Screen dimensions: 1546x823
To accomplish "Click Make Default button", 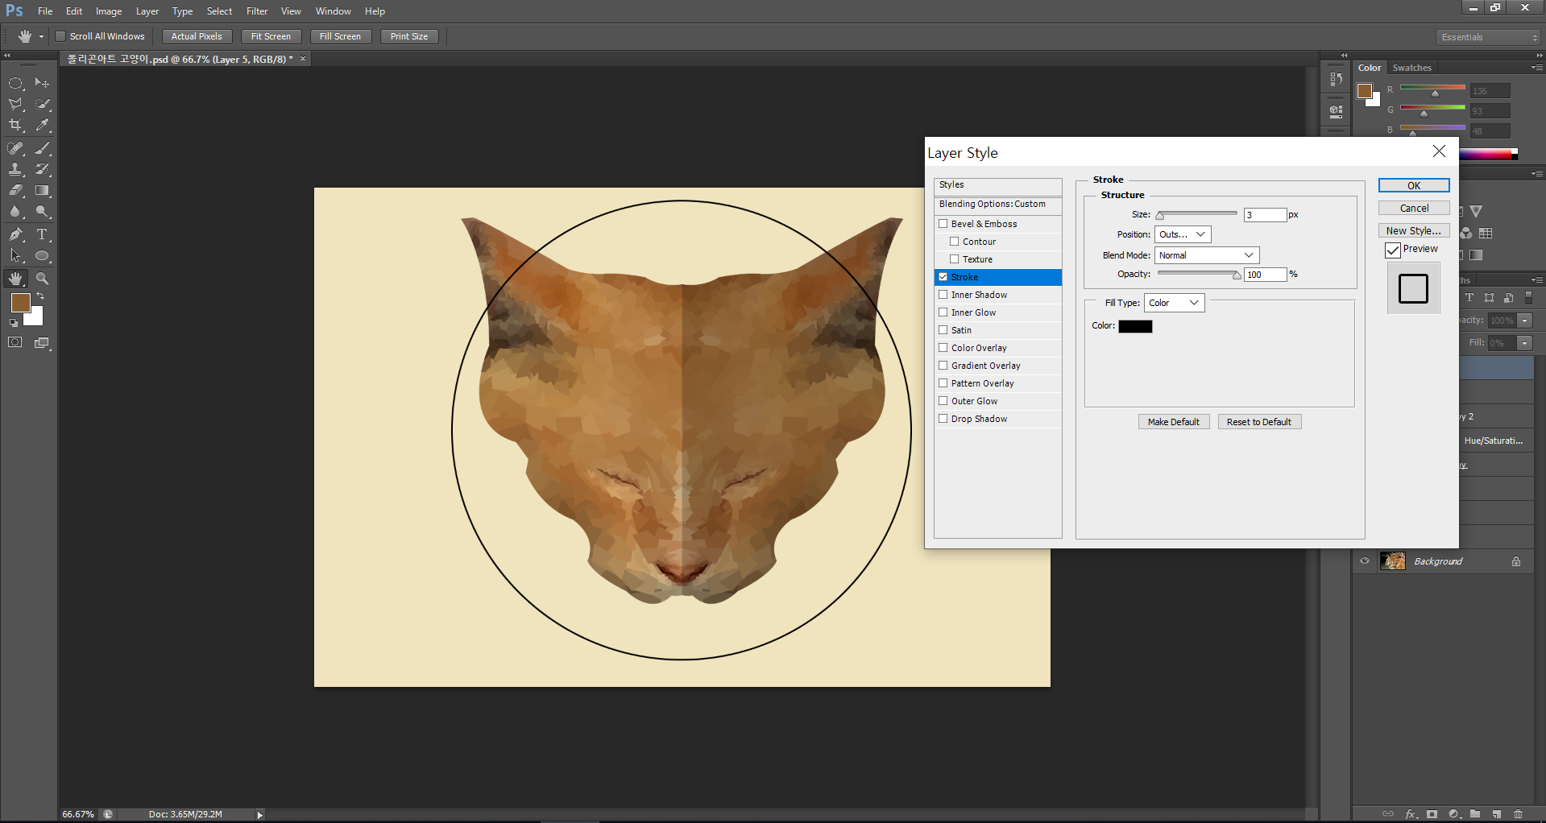I will [1174, 422].
